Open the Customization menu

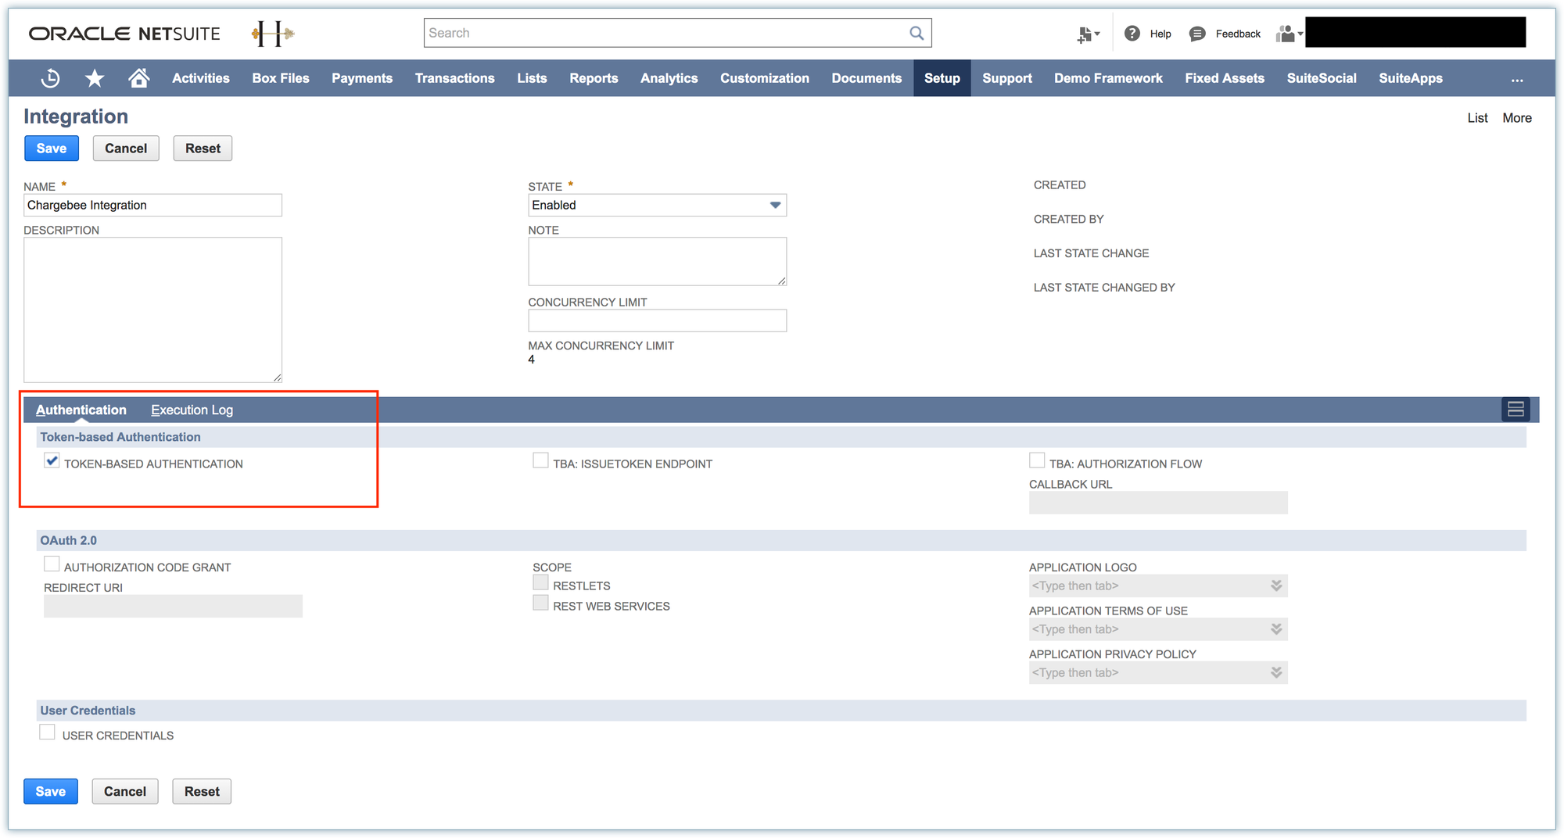pos(765,78)
